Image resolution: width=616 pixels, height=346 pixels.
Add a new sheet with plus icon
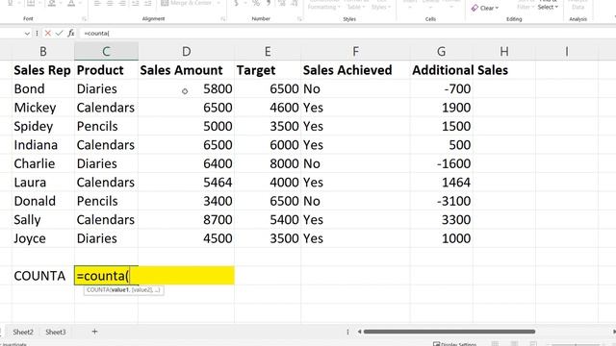pos(94,332)
